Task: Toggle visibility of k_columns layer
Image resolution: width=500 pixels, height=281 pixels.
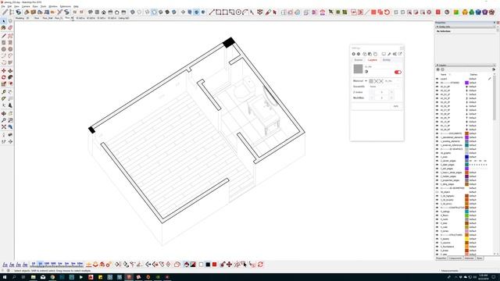Action: pos(437,243)
